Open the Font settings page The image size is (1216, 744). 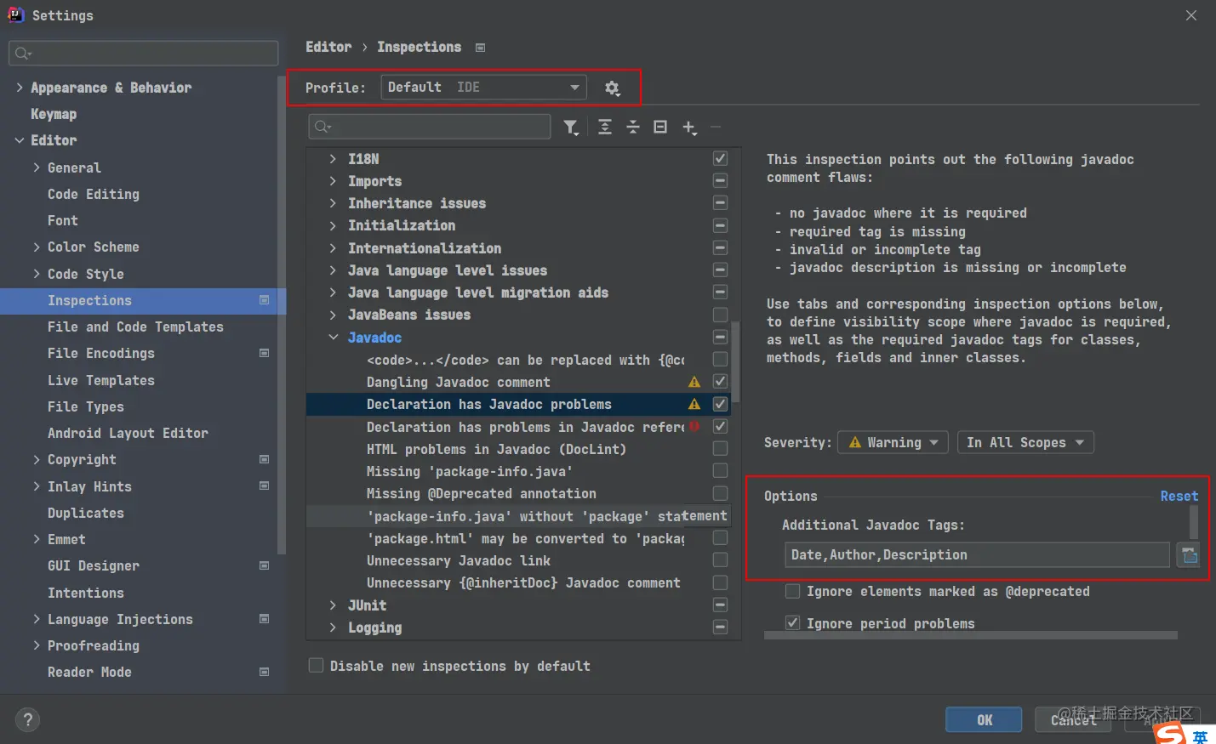[63, 220]
